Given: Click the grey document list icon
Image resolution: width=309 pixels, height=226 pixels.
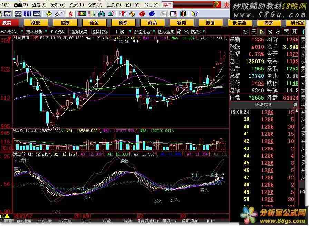Looking at the screenshot, I should [x=163, y=13].
